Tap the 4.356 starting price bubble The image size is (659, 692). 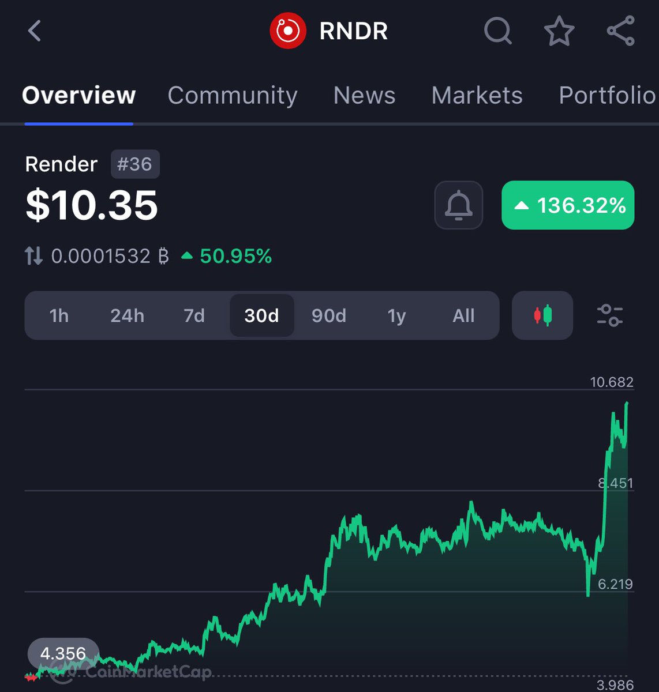[x=63, y=653]
